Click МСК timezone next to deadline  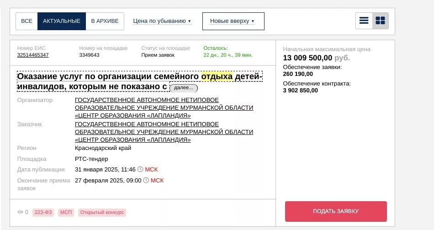click(x=157, y=181)
